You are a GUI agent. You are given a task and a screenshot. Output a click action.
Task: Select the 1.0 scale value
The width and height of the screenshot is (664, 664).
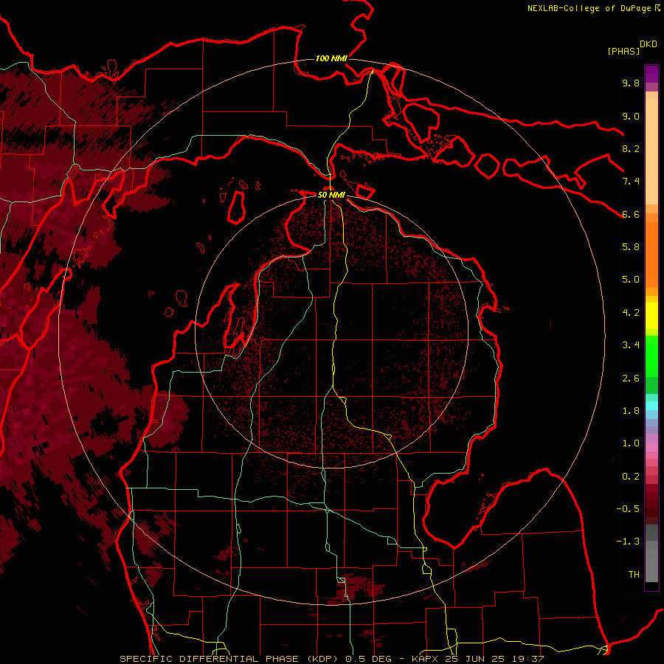tap(631, 443)
